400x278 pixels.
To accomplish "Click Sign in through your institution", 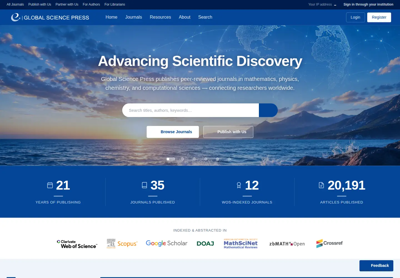I will [368, 4].
